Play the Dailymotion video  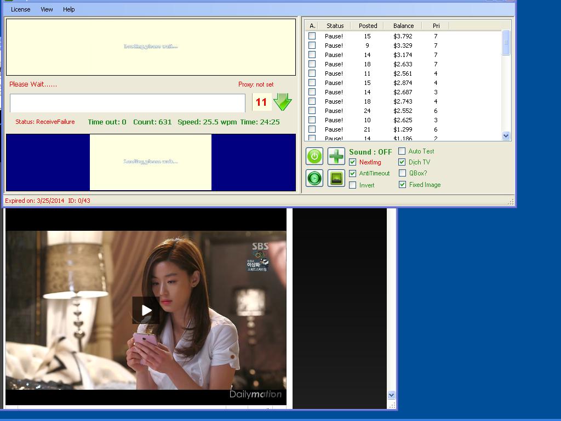pyautogui.click(x=146, y=310)
